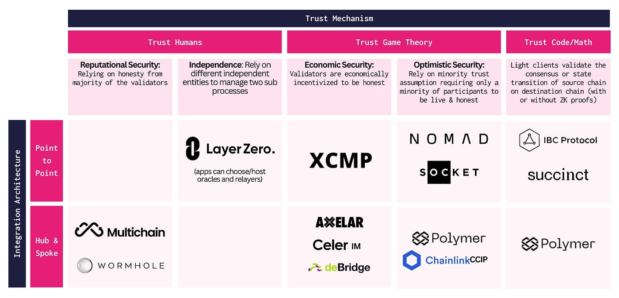The height and width of the screenshot is (298, 619).
Task: Click the Axelar logo
Action: tap(339, 222)
